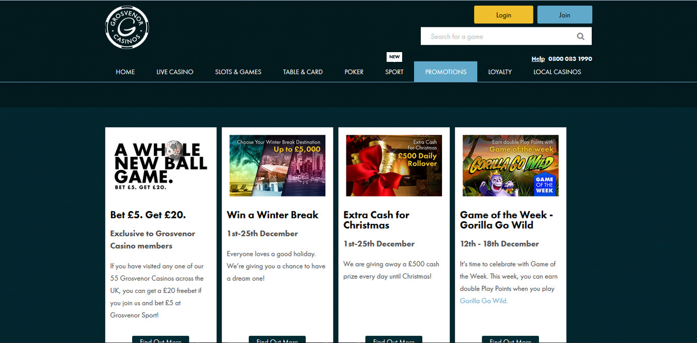Open the Live Casino menu
Screen dimensions: 697x343
click(x=175, y=72)
